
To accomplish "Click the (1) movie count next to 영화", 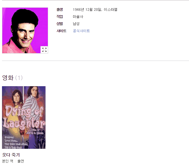I will [x=19, y=78].
